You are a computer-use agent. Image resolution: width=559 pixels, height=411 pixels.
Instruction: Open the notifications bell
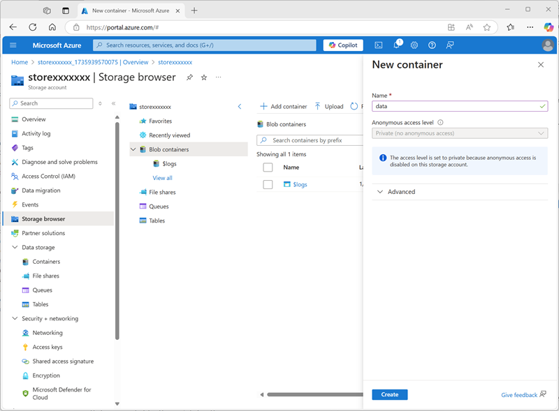click(x=397, y=45)
